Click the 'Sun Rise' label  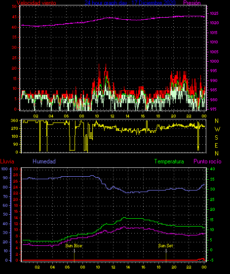pos(74,246)
